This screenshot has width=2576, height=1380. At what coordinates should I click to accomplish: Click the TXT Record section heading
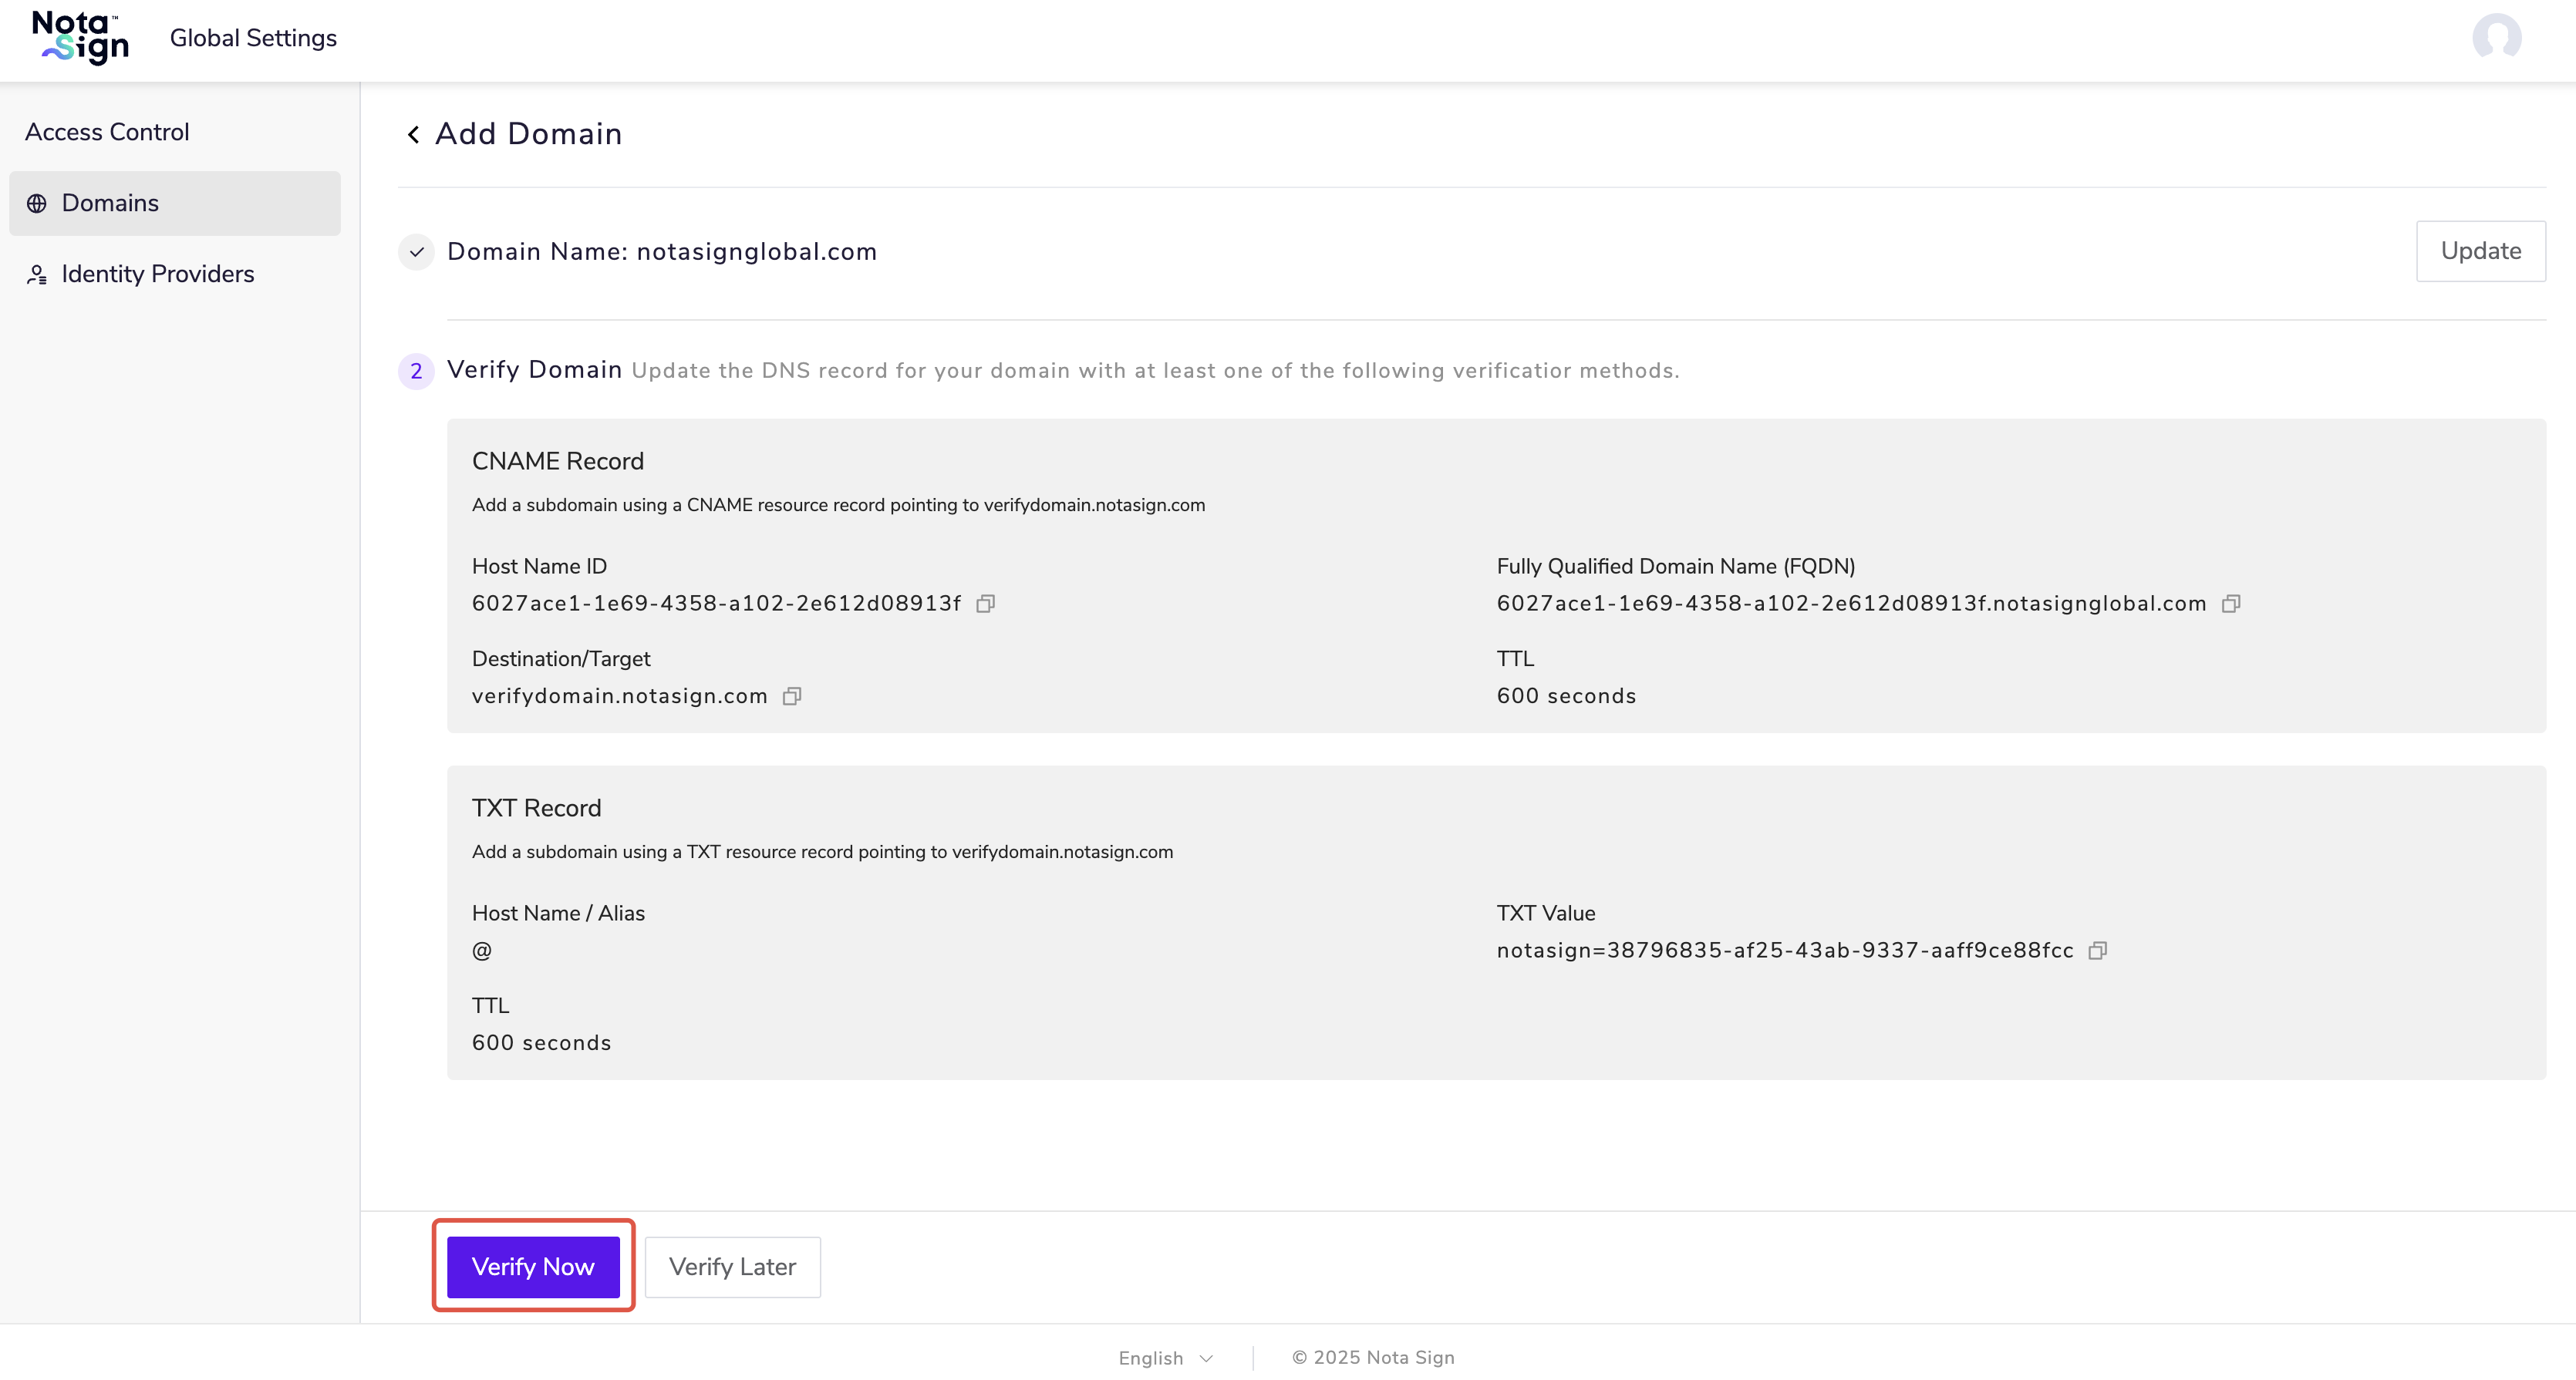pyautogui.click(x=536, y=807)
